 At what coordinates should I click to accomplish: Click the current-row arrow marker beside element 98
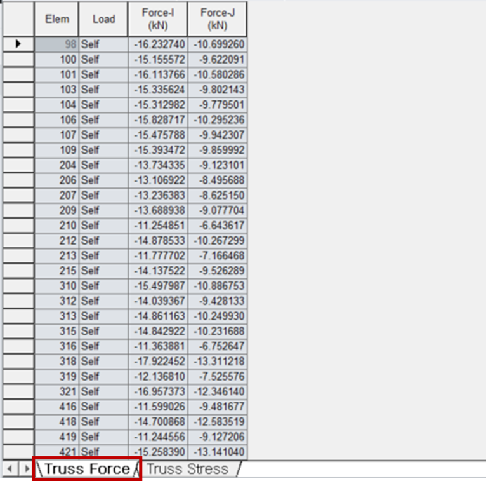tap(18, 44)
